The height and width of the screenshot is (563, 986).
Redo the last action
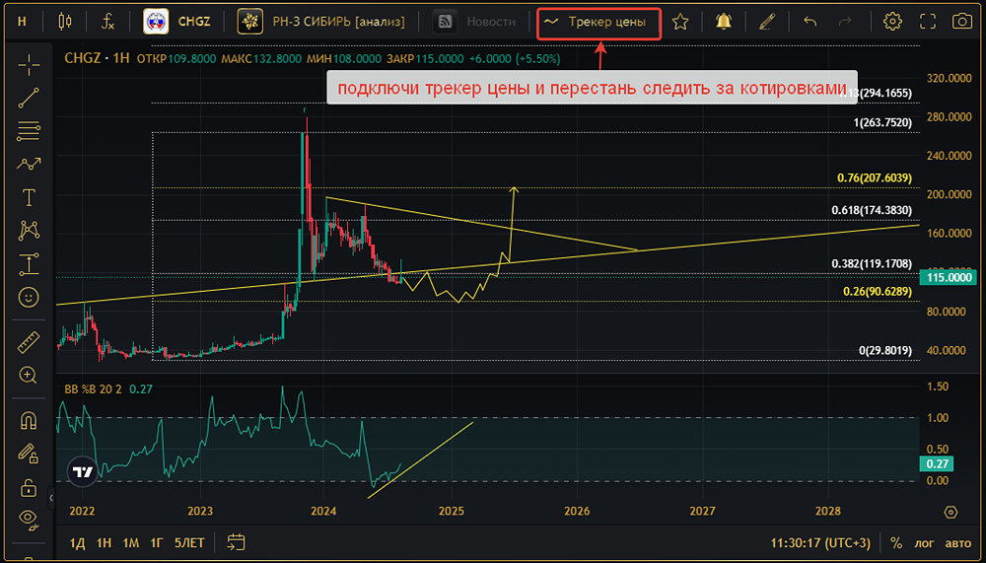click(x=845, y=22)
